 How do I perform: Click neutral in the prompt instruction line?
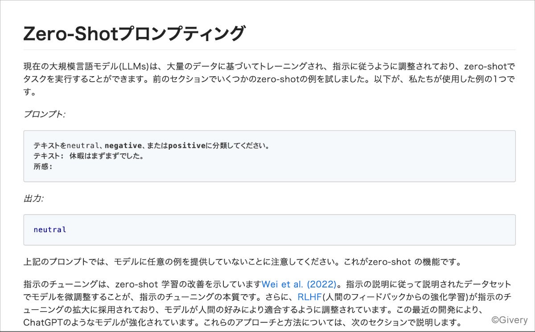(82, 146)
